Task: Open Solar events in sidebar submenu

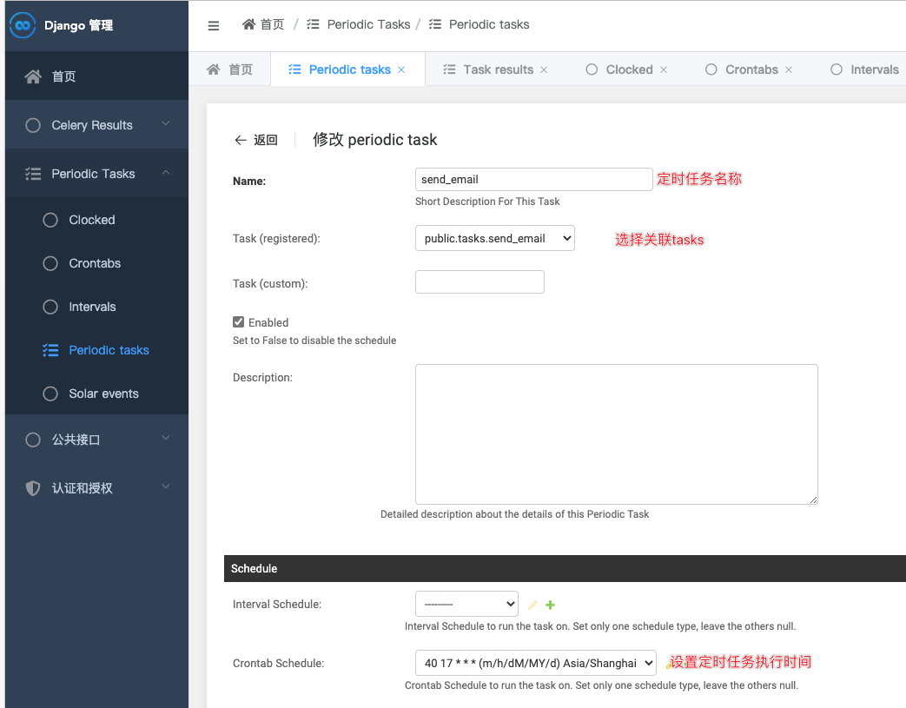Action: pos(96,394)
